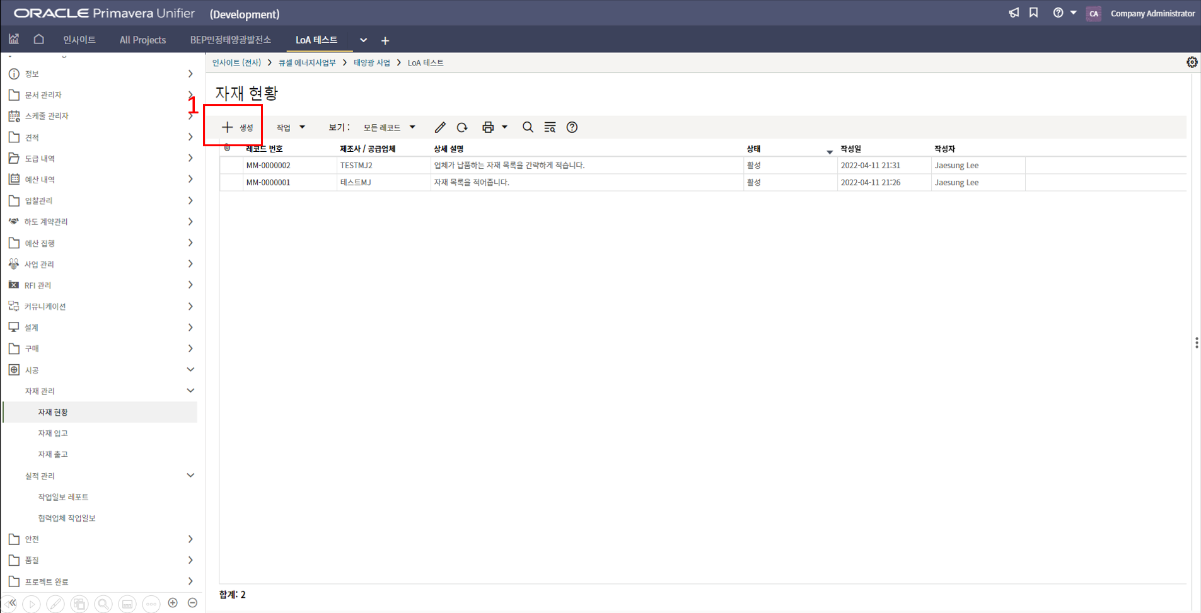Switch to the All Projects tab

click(x=142, y=40)
